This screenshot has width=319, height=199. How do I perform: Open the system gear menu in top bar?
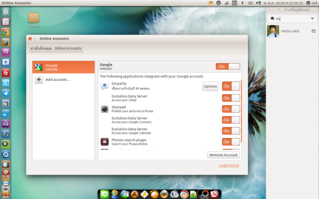coord(308,3)
